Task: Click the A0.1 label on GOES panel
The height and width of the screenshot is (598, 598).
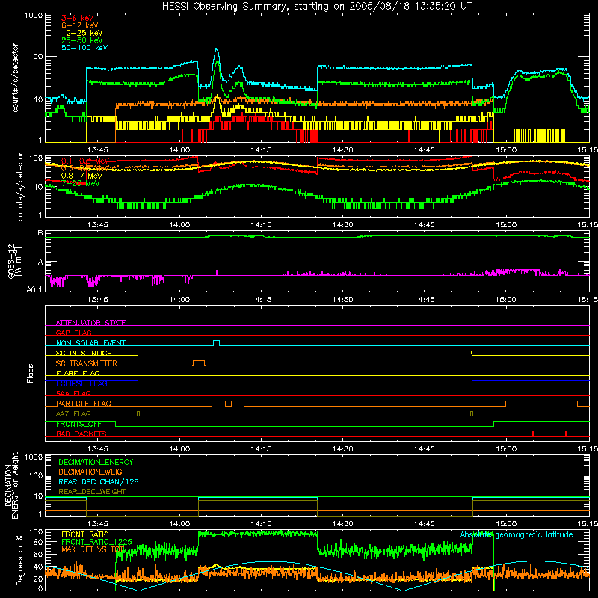Action: (34, 290)
